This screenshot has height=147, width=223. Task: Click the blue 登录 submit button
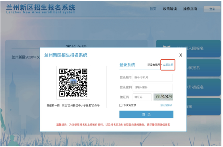(146, 115)
